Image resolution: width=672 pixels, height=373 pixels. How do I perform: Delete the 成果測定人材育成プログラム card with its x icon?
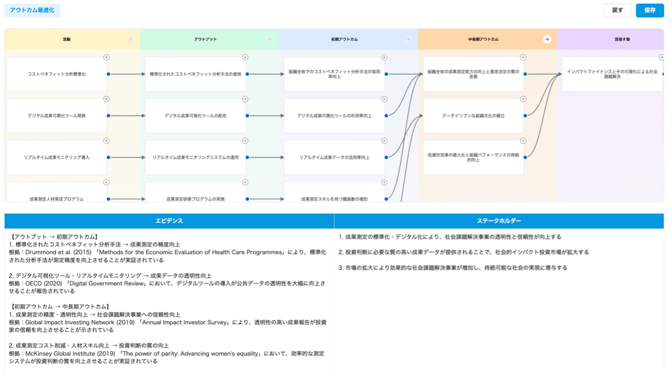point(106,182)
